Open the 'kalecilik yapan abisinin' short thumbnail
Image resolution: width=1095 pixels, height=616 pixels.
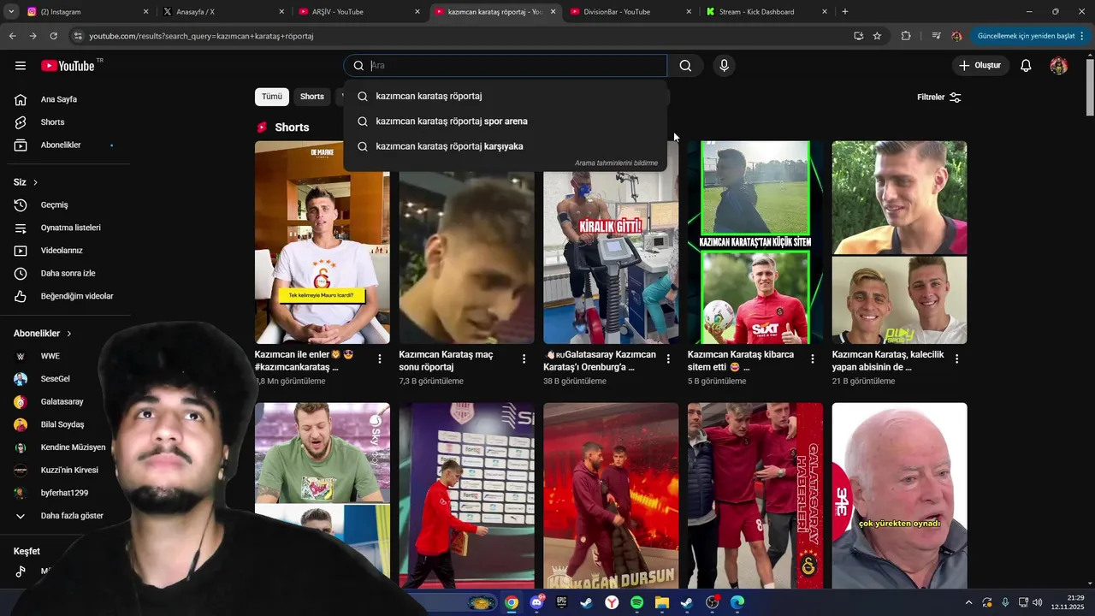point(899,242)
